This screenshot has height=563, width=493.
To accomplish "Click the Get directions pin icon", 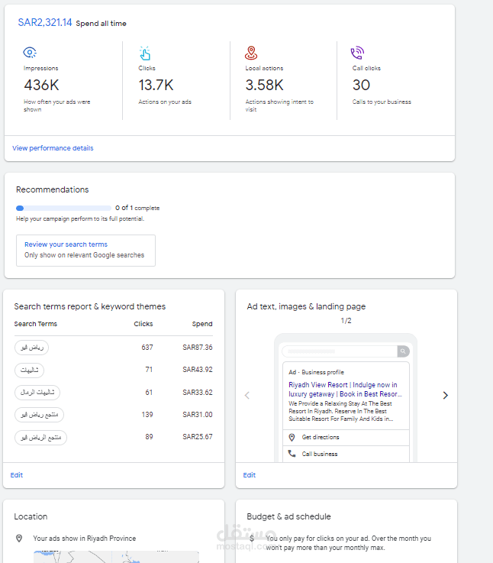I will 292,437.
